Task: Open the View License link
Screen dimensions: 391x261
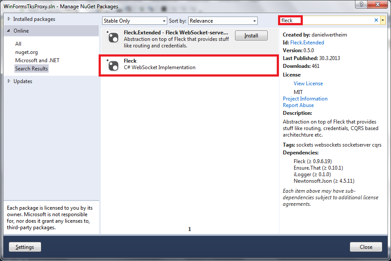Action: (308, 84)
